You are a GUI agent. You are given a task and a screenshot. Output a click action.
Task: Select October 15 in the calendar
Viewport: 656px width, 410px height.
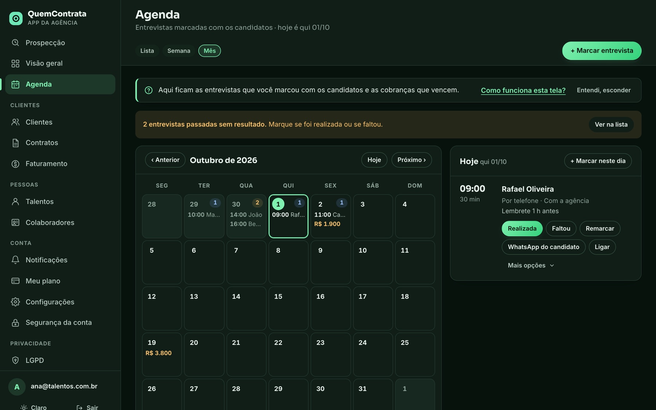288,309
